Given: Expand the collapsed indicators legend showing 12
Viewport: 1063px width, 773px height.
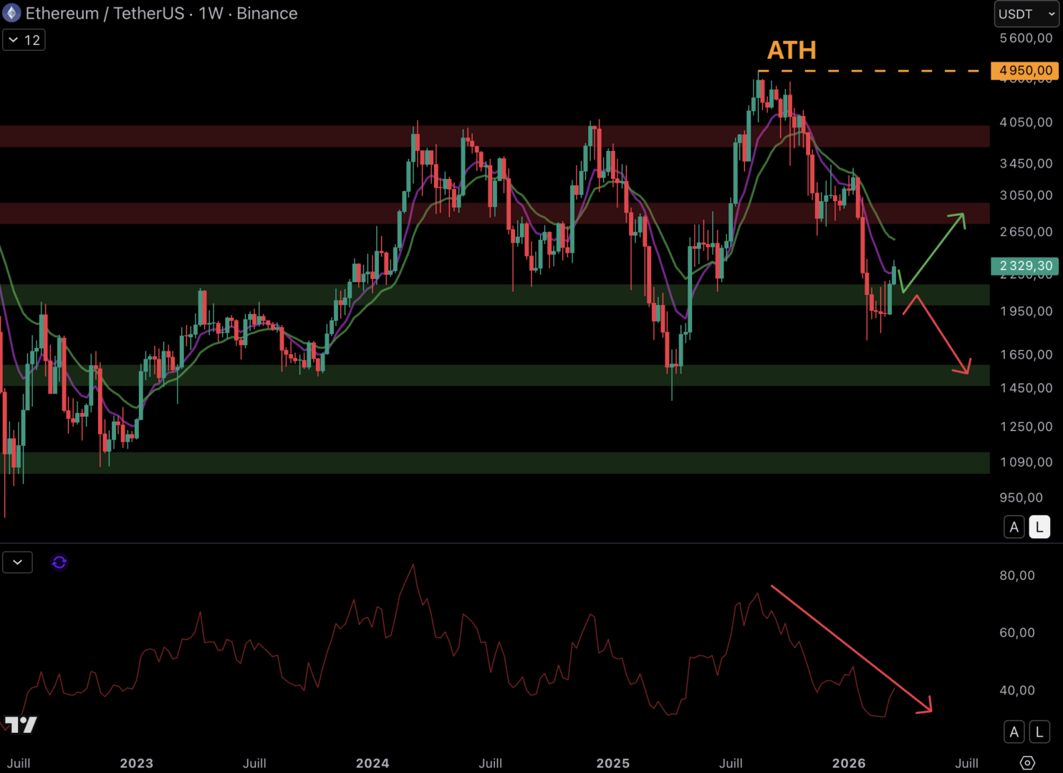Looking at the screenshot, I should [24, 40].
